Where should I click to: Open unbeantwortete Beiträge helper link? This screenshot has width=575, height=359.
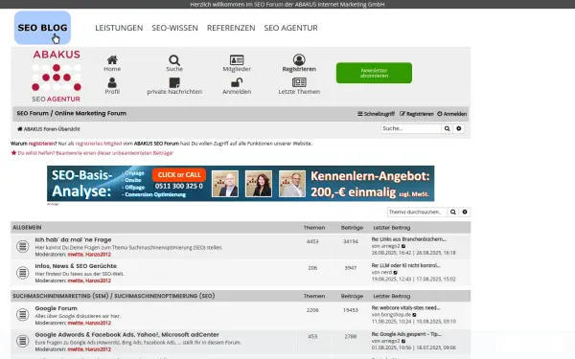(x=95, y=153)
